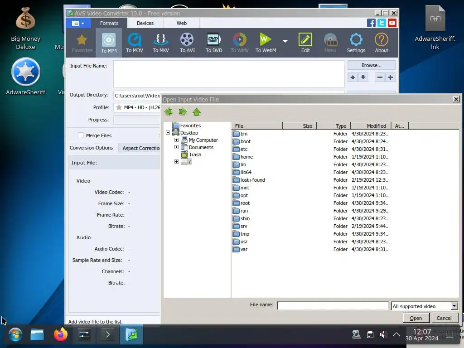Move input file down in list

tap(363, 77)
